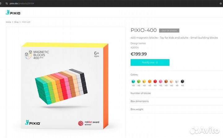Select the green block color
Screen dimensions: 223x138
coord(139,82)
